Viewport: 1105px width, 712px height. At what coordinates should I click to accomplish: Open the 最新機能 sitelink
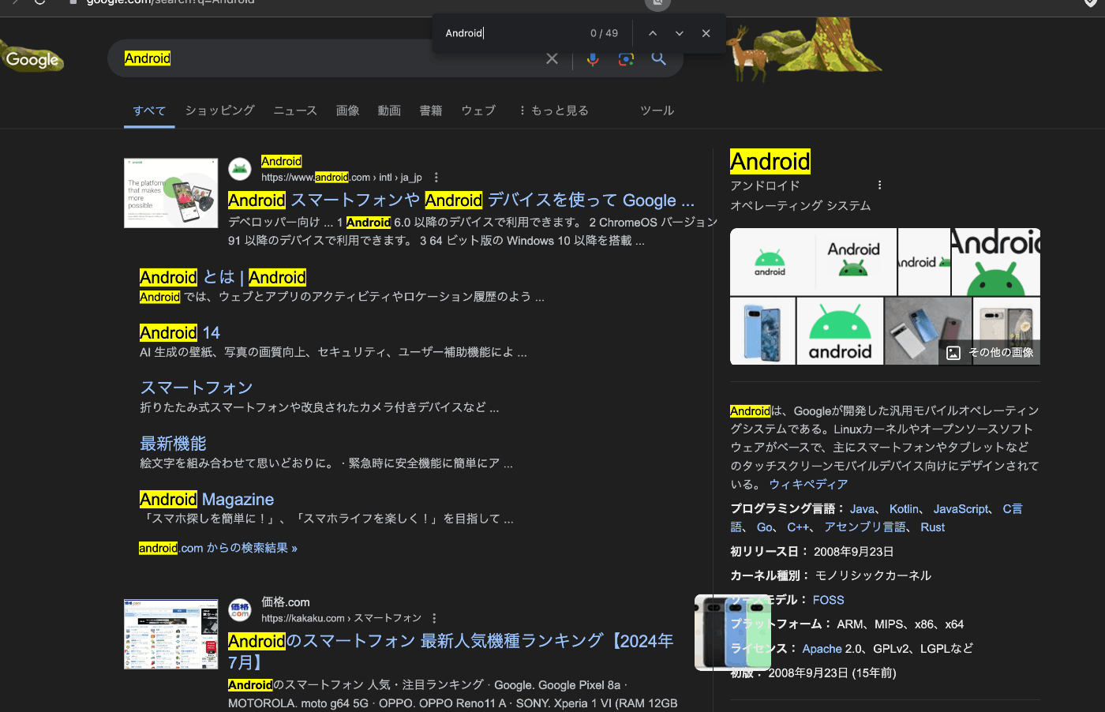pos(173,444)
